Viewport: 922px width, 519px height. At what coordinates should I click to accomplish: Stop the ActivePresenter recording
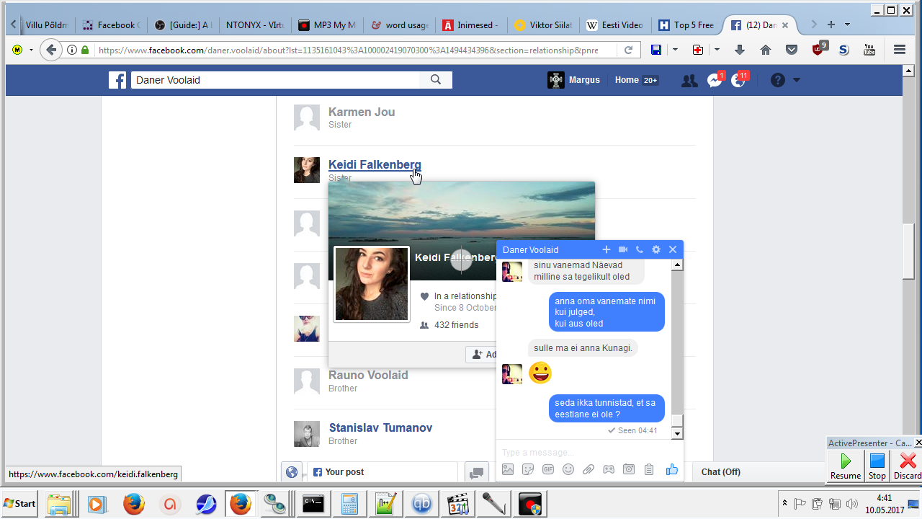point(877,466)
